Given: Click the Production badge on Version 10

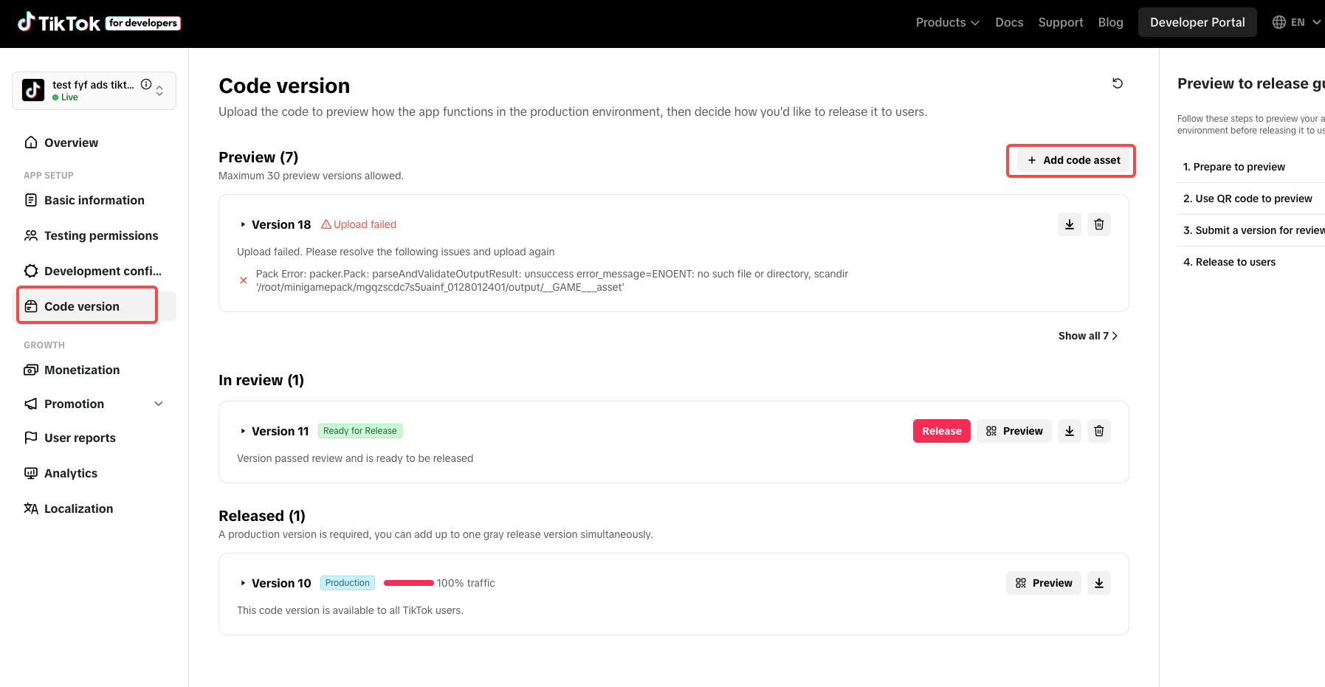Looking at the screenshot, I should [x=348, y=583].
